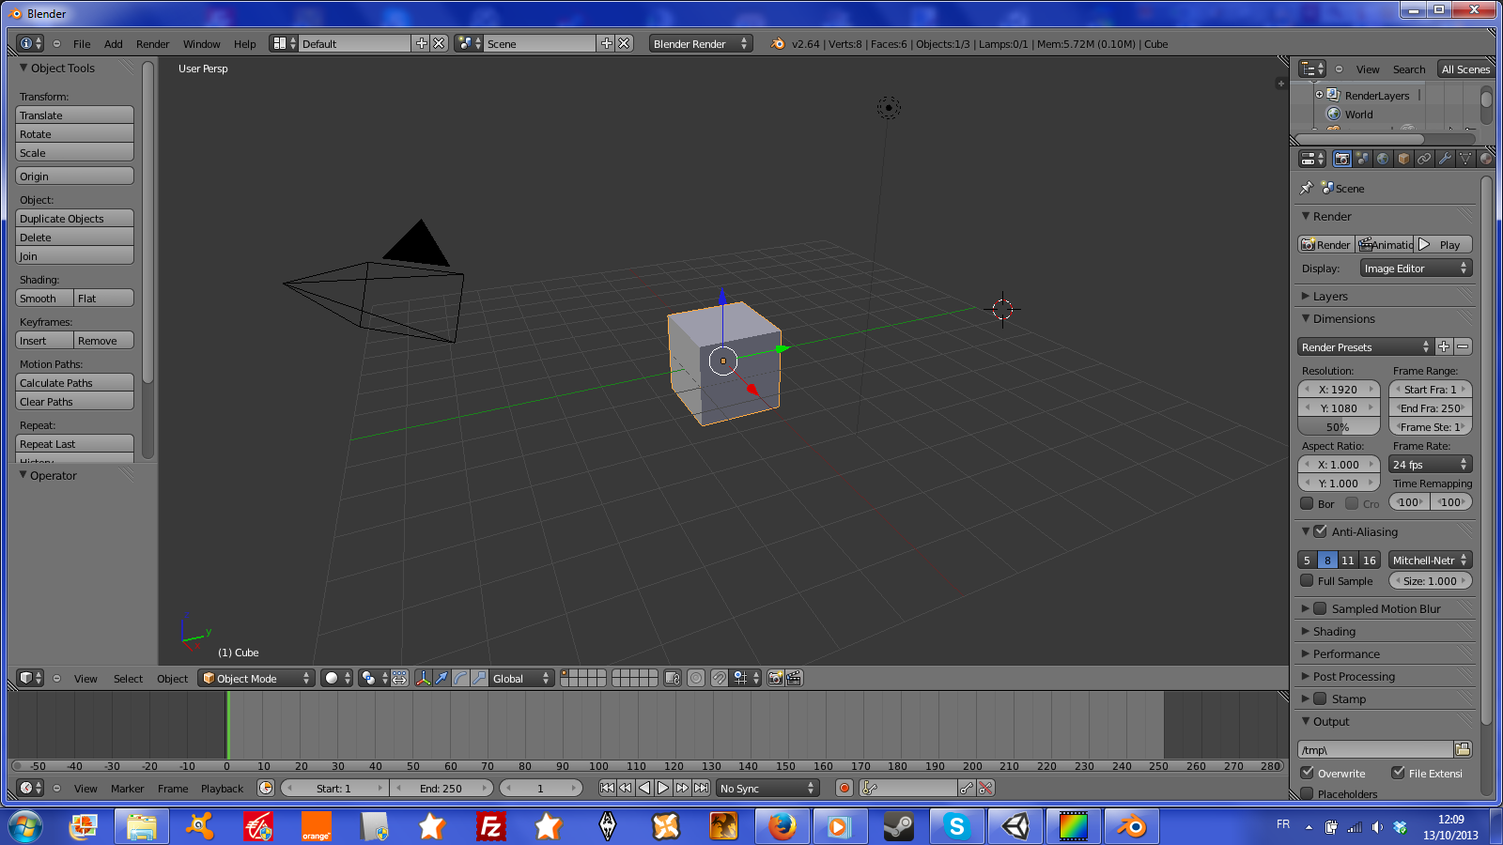The image size is (1503, 845).
Task: Click the OpenGL render camera icon
Action: (775, 678)
